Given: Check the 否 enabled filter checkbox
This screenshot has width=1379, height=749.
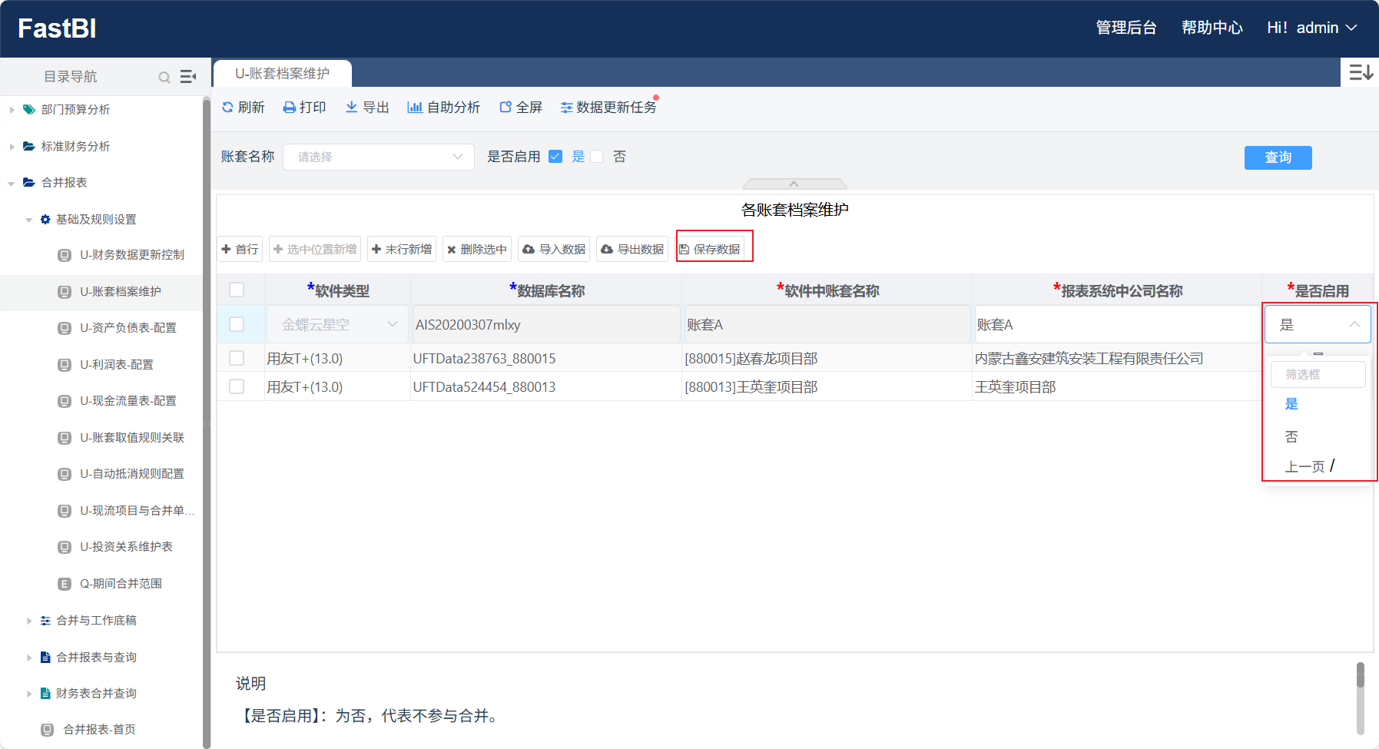Looking at the screenshot, I should (x=597, y=157).
